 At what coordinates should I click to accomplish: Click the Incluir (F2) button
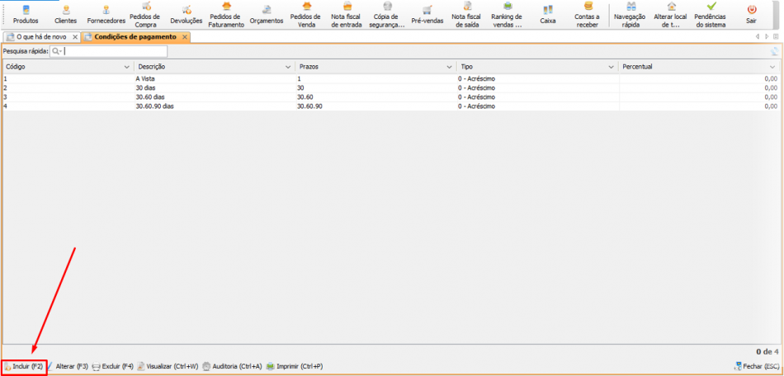tap(24, 366)
